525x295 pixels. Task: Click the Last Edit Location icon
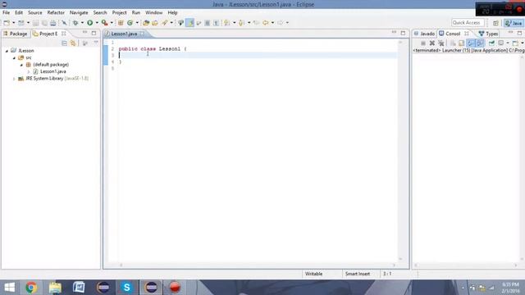(256, 23)
